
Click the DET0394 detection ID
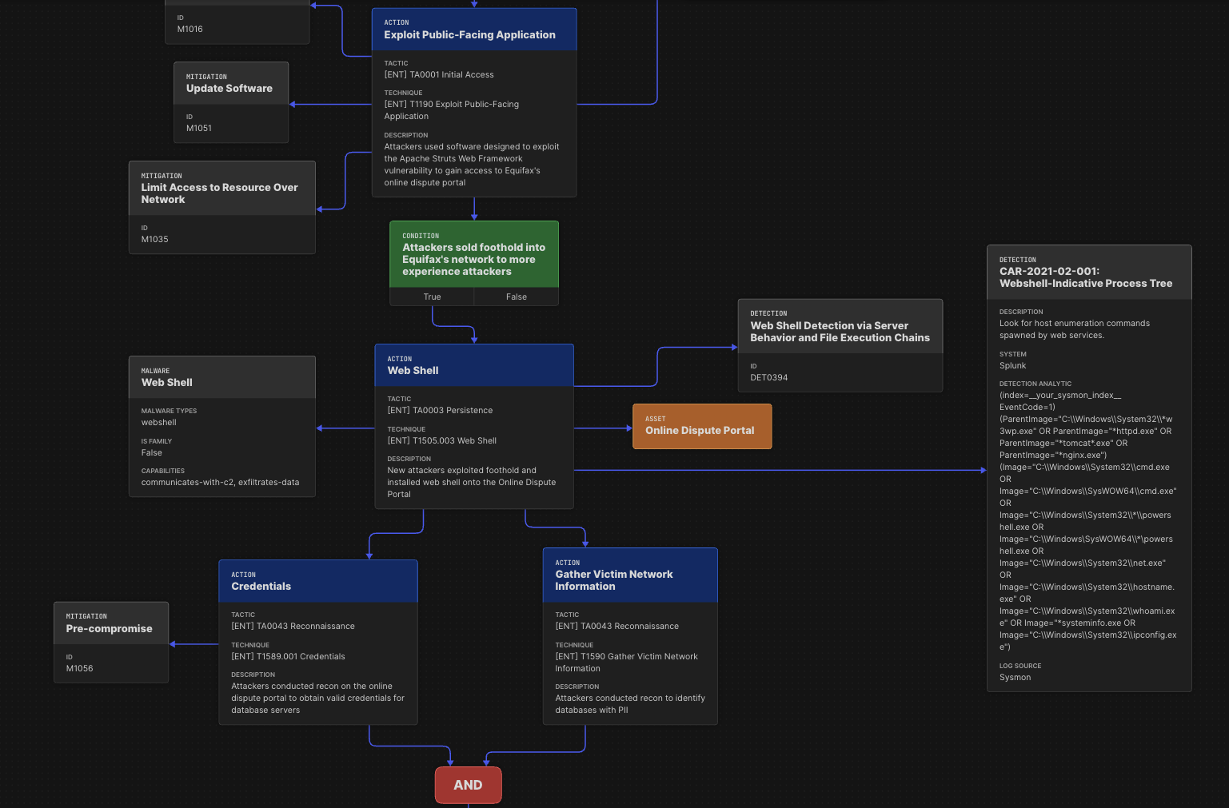coord(769,378)
